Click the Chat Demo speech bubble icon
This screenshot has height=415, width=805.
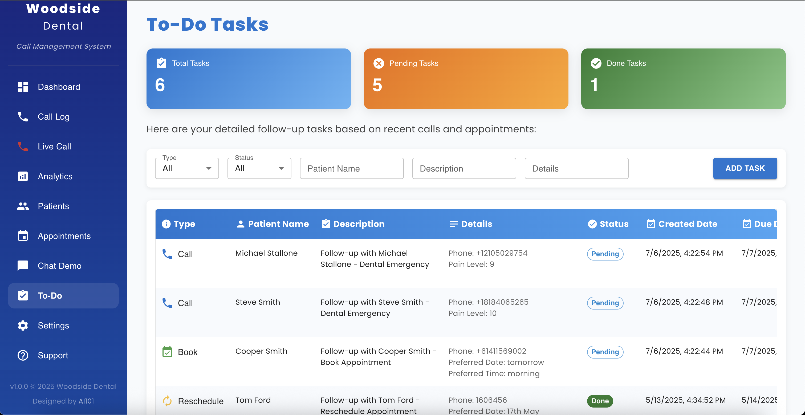tap(23, 266)
